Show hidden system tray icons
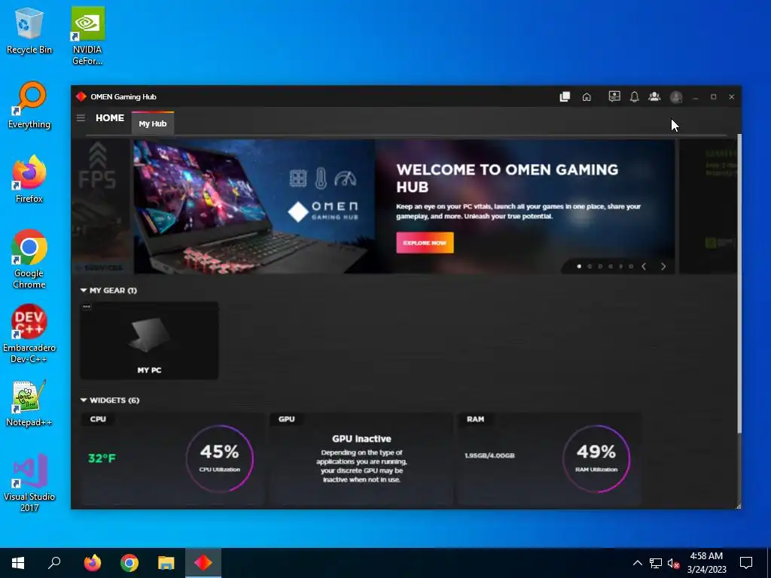The width and height of the screenshot is (771, 578). click(637, 563)
